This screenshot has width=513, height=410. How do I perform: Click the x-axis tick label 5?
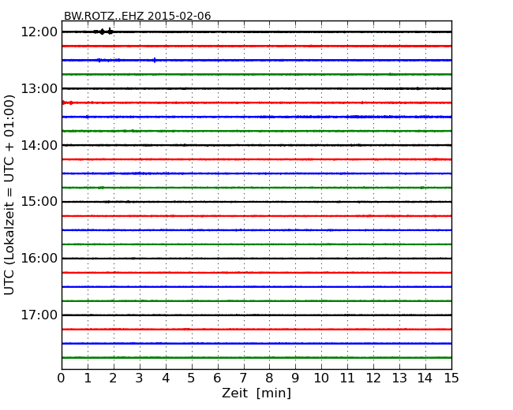click(192, 378)
